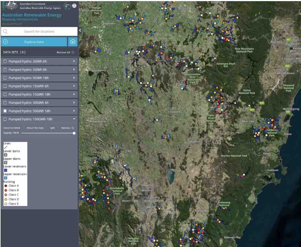Click the upload data icon button
The width and height of the screenshot is (301, 247).
(x=73, y=42)
